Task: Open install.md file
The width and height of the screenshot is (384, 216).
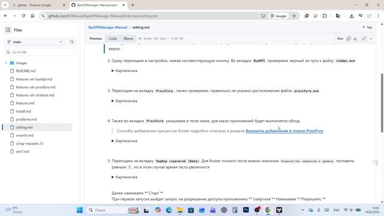Action: (x=23, y=111)
